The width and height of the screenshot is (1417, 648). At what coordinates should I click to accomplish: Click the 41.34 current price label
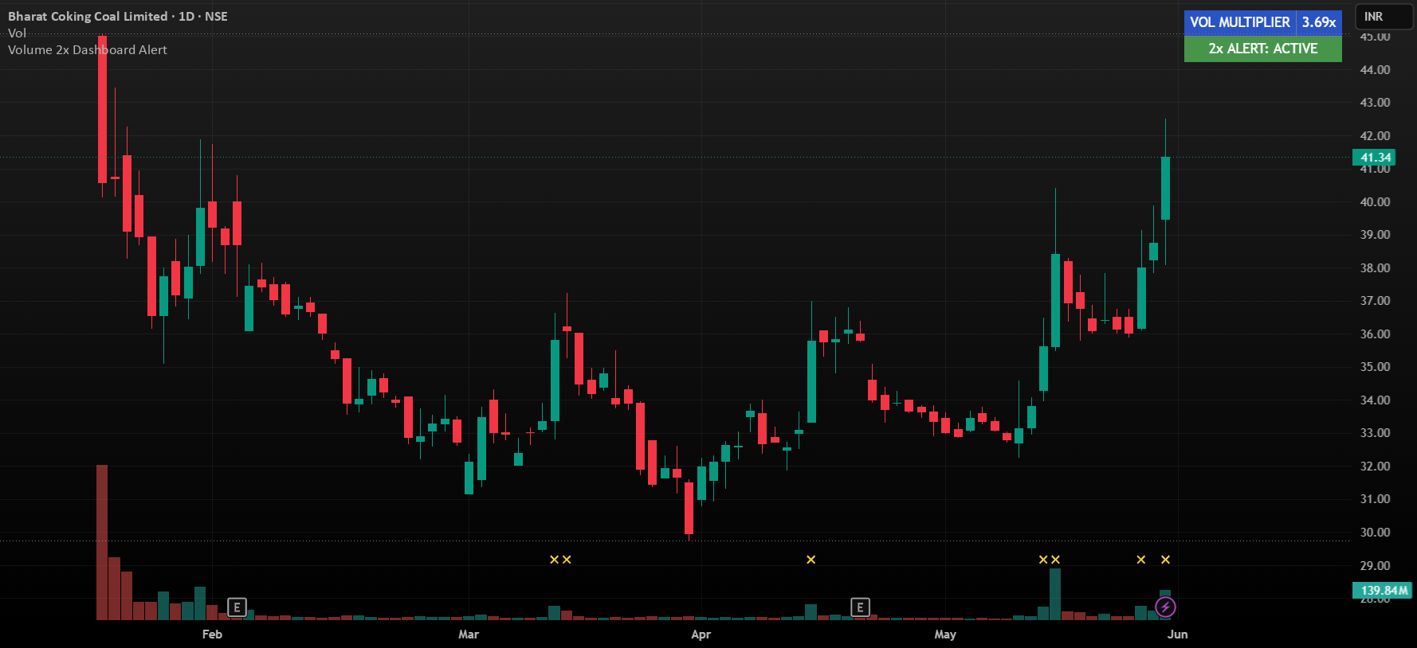coord(1375,158)
